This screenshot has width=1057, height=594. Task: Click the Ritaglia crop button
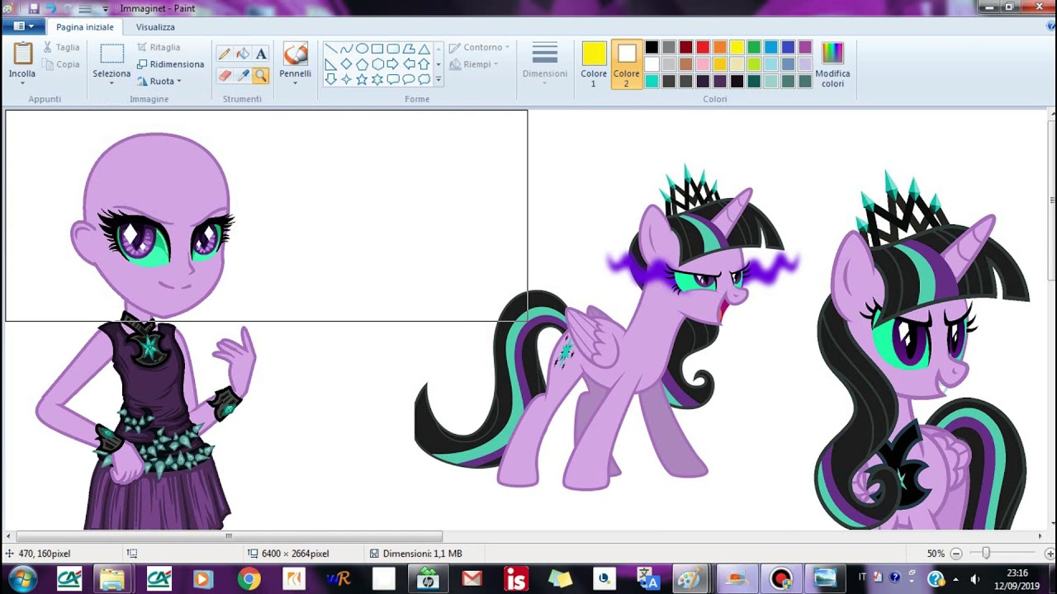(159, 47)
